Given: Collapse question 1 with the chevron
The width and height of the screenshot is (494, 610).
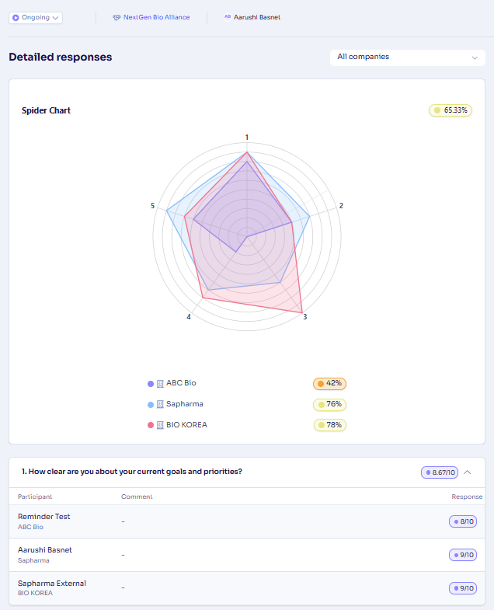Looking at the screenshot, I should (468, 472).
